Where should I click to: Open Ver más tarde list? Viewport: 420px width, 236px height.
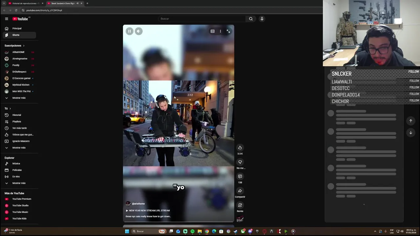[19, 128]
